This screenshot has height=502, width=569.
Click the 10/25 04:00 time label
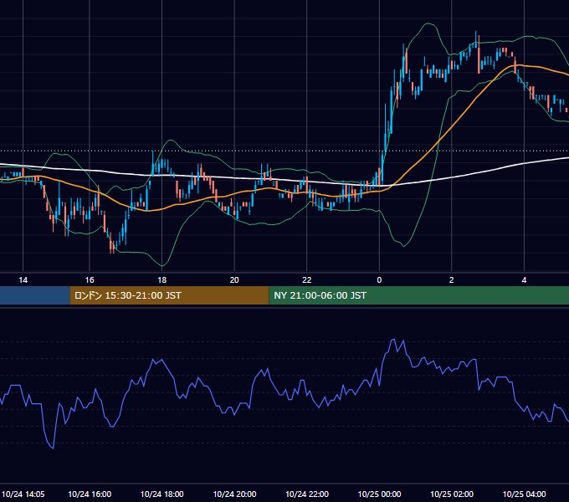[524, 494]
